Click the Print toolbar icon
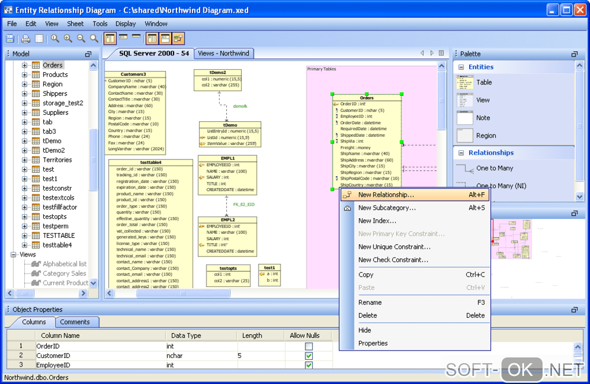The width and height of the screenshot is (590, 384). [25, 38]
